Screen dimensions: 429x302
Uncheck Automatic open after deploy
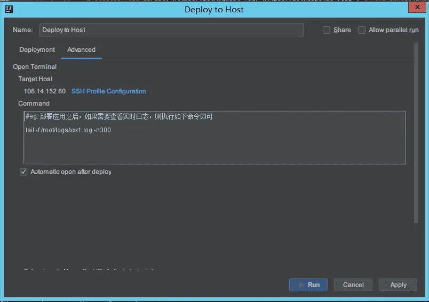(x=23, y=172)
